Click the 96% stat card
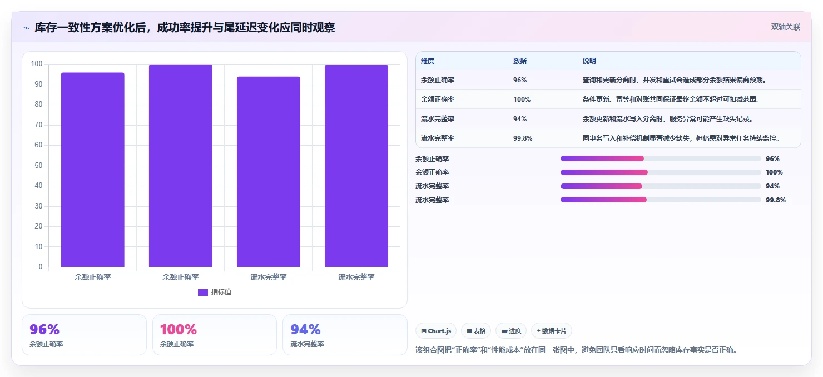823x377 pixels. click(84, 335)
